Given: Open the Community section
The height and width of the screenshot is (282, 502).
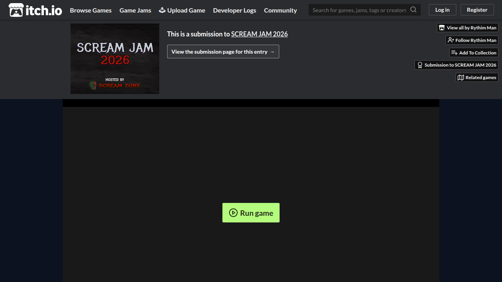Looking at the screenshot, I should click(x=280, y=10).
